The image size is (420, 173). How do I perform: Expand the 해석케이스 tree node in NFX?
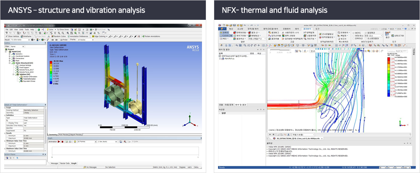click(x=220, y=59)
